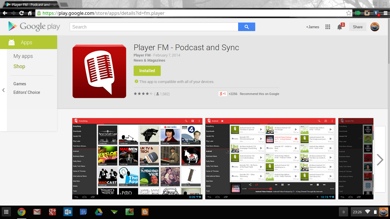This screenshot has height=219, width=390.
Task: Launch Google+ from the shelf
Action: point(52,212)
